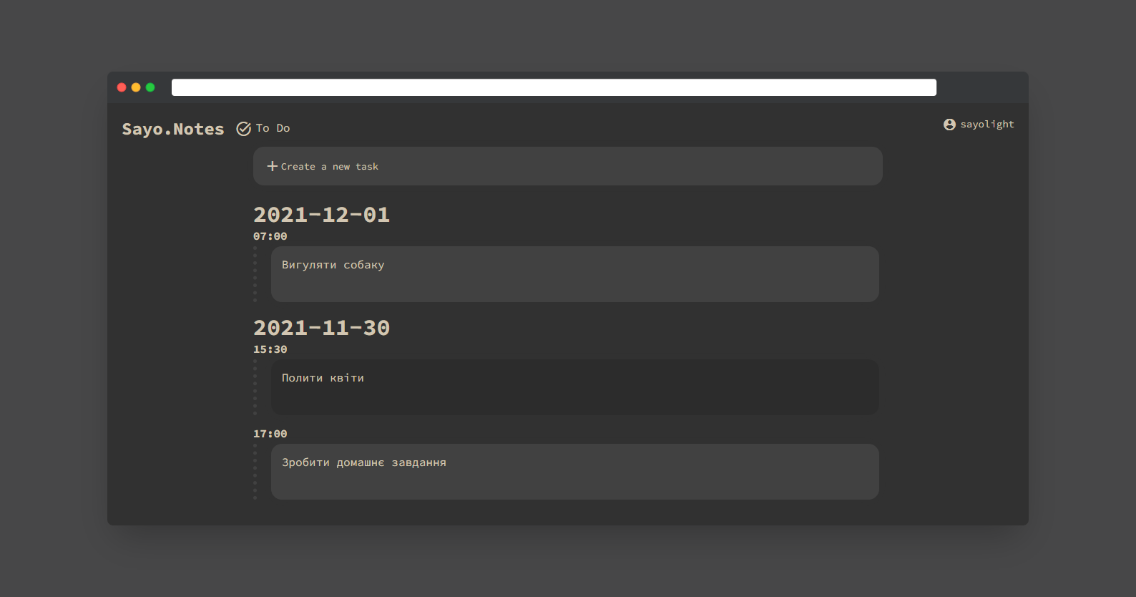Select the 2021-12-01 date heading

pos(321,215)
